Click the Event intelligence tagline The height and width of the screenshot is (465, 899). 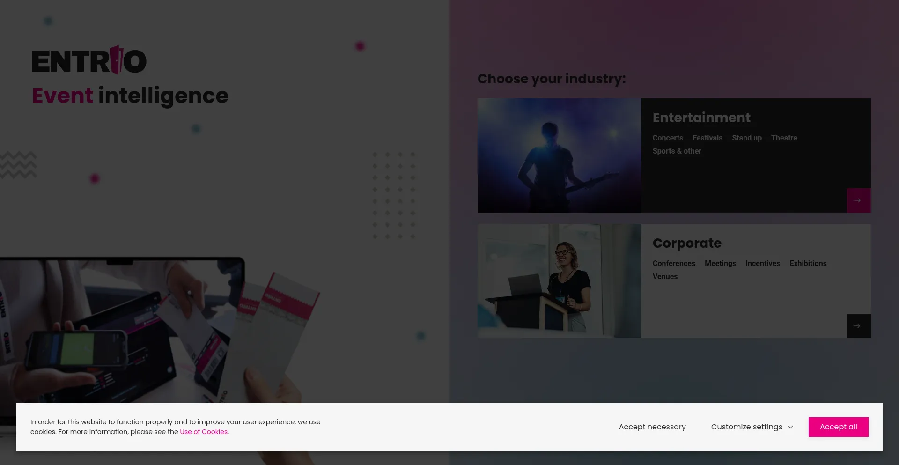(130, 96)
